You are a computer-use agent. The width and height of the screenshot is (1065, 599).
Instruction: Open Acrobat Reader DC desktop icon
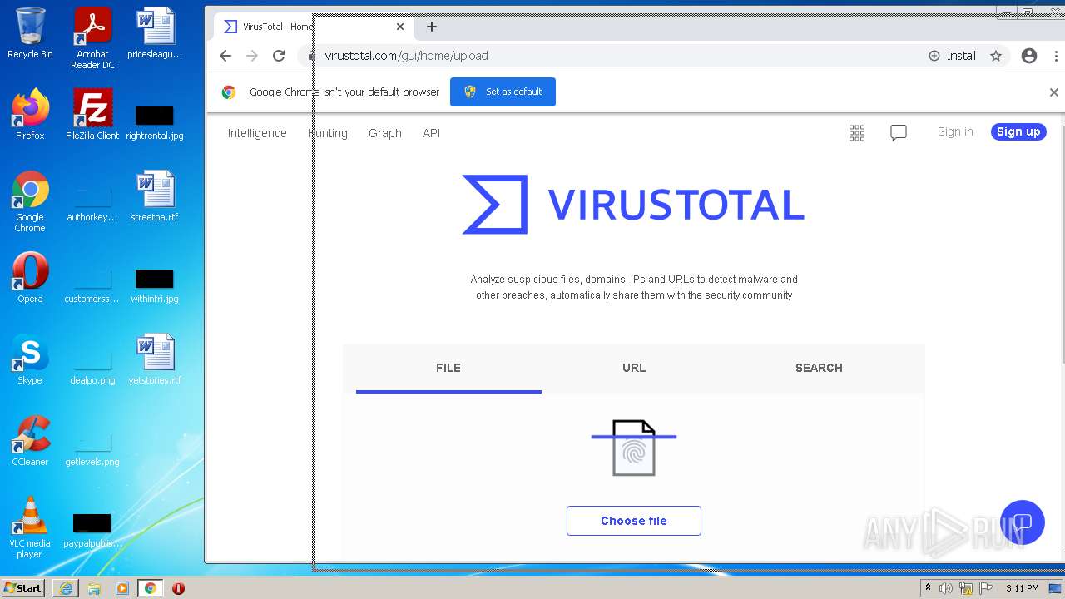click(92, 38)
